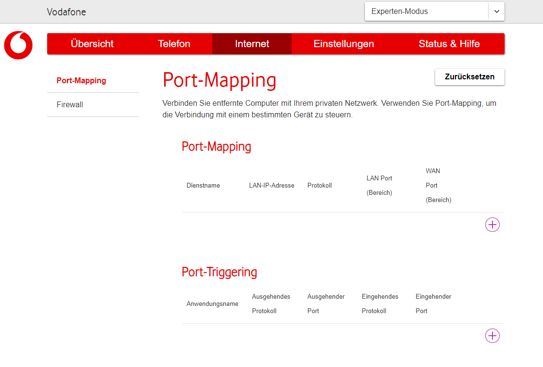Screen dimensions: 543x367
Task: Click the Ausgehender Port column header
Action: tap(326, 304)
